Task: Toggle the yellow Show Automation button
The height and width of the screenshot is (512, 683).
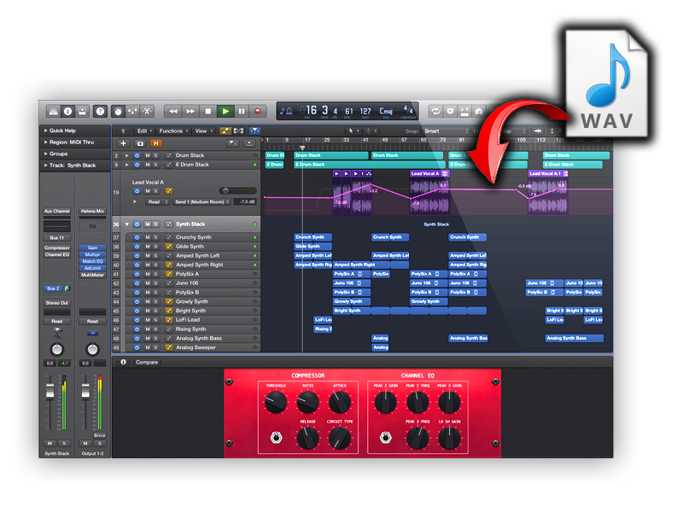Action: [225, 131]
